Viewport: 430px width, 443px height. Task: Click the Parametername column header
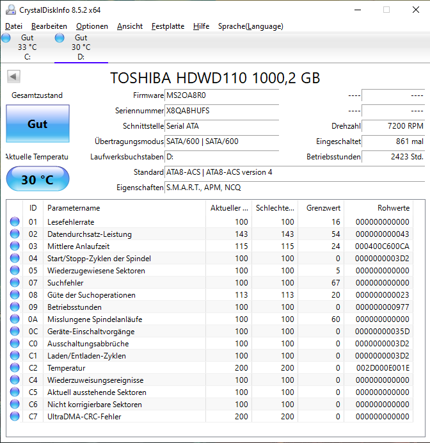[125, 208]
